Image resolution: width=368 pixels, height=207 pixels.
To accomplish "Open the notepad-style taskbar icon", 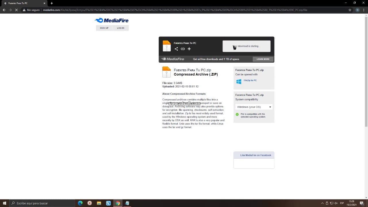I will [x=127, y=203].
